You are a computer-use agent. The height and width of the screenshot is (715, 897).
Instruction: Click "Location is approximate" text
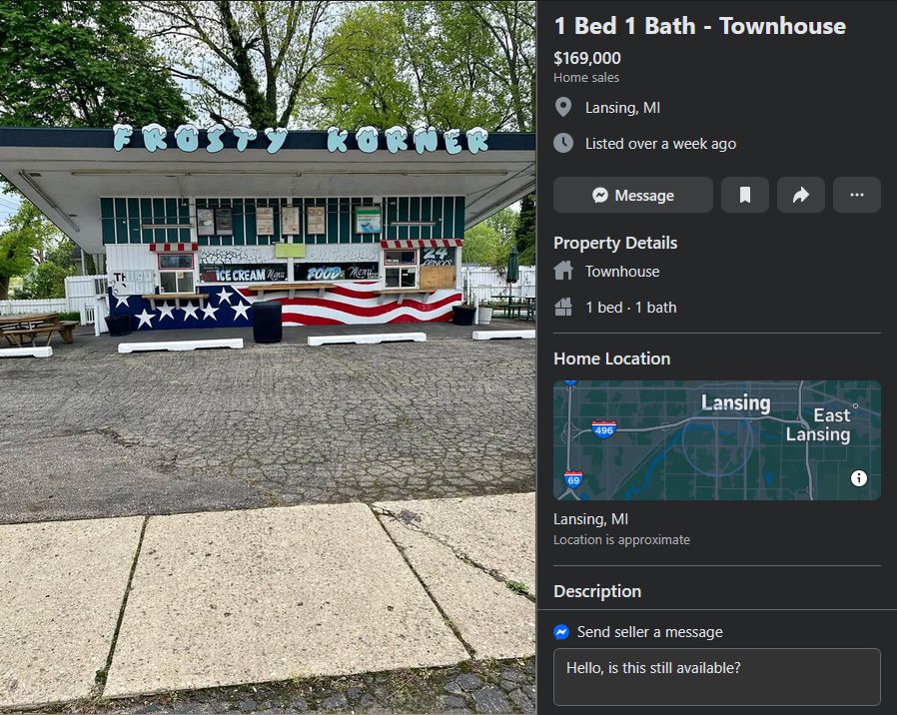pos(621,540)
